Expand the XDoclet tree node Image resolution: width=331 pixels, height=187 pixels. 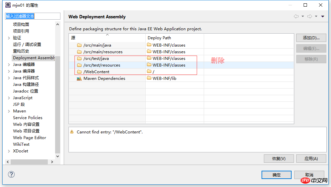(9, 151)
